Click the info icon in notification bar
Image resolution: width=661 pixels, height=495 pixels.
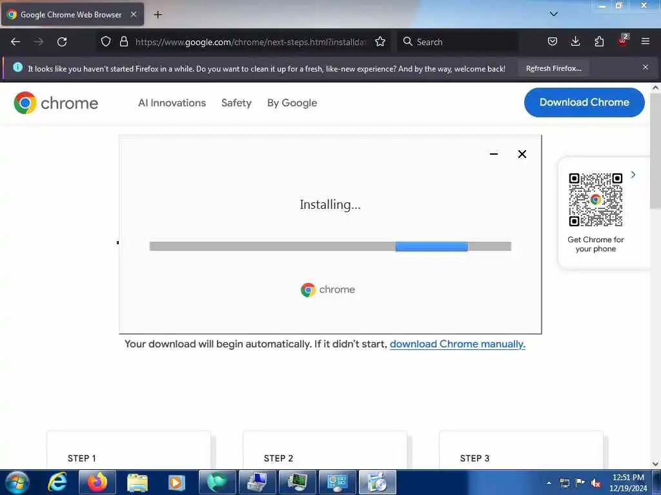17,67
